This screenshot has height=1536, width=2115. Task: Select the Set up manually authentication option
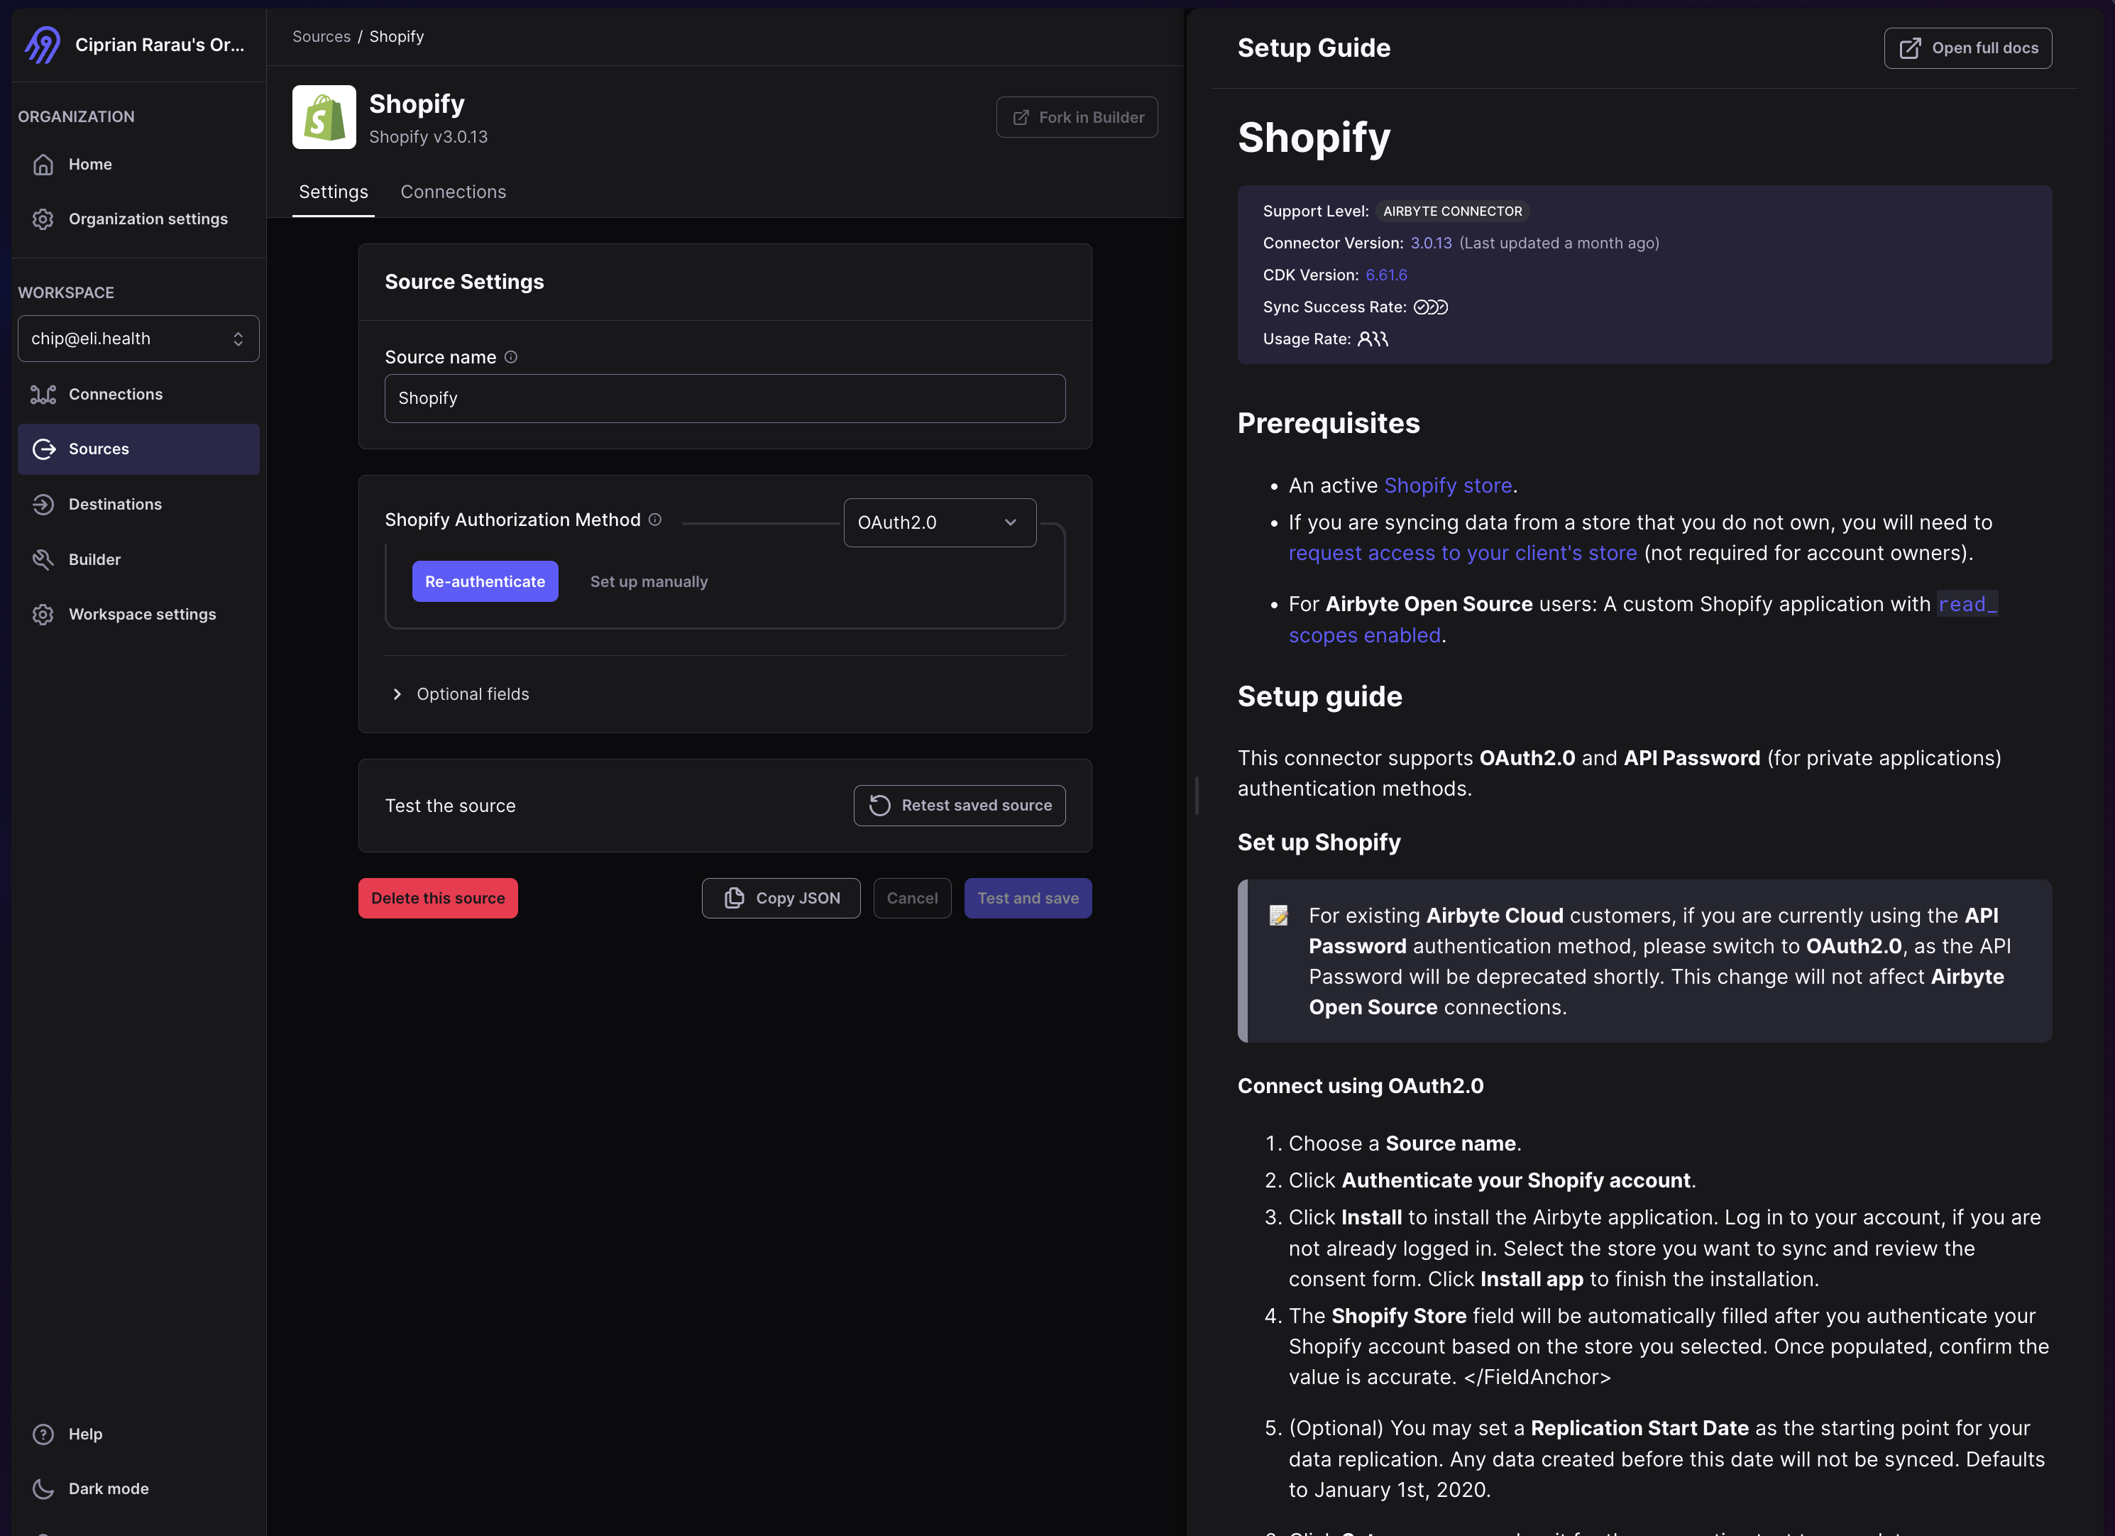coord(648,581)
